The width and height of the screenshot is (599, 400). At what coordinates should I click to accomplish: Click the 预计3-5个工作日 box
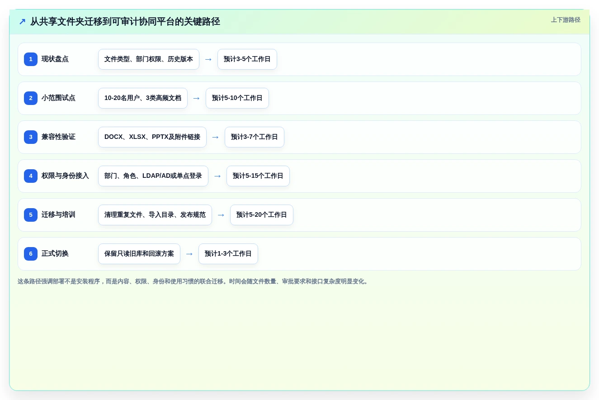(x=247, y=59)
